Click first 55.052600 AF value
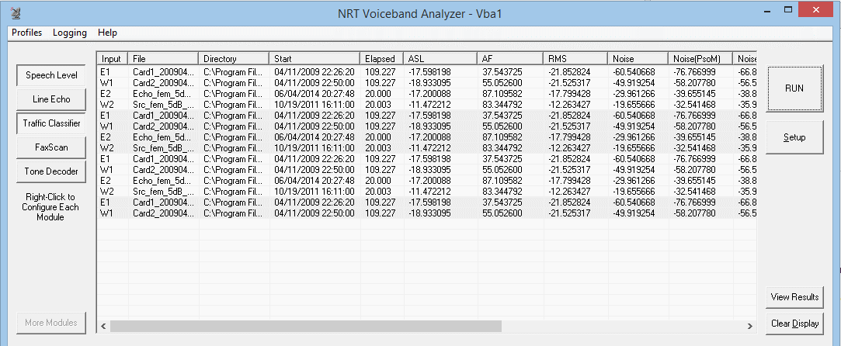841x346 pixels. [502, 82]
